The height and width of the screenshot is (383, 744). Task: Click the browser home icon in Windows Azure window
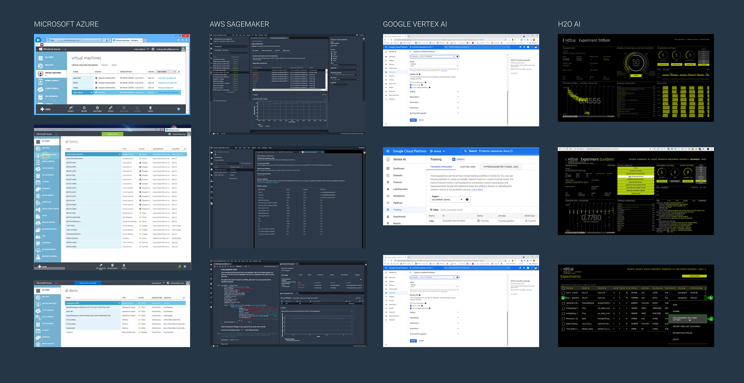(179, 40)
